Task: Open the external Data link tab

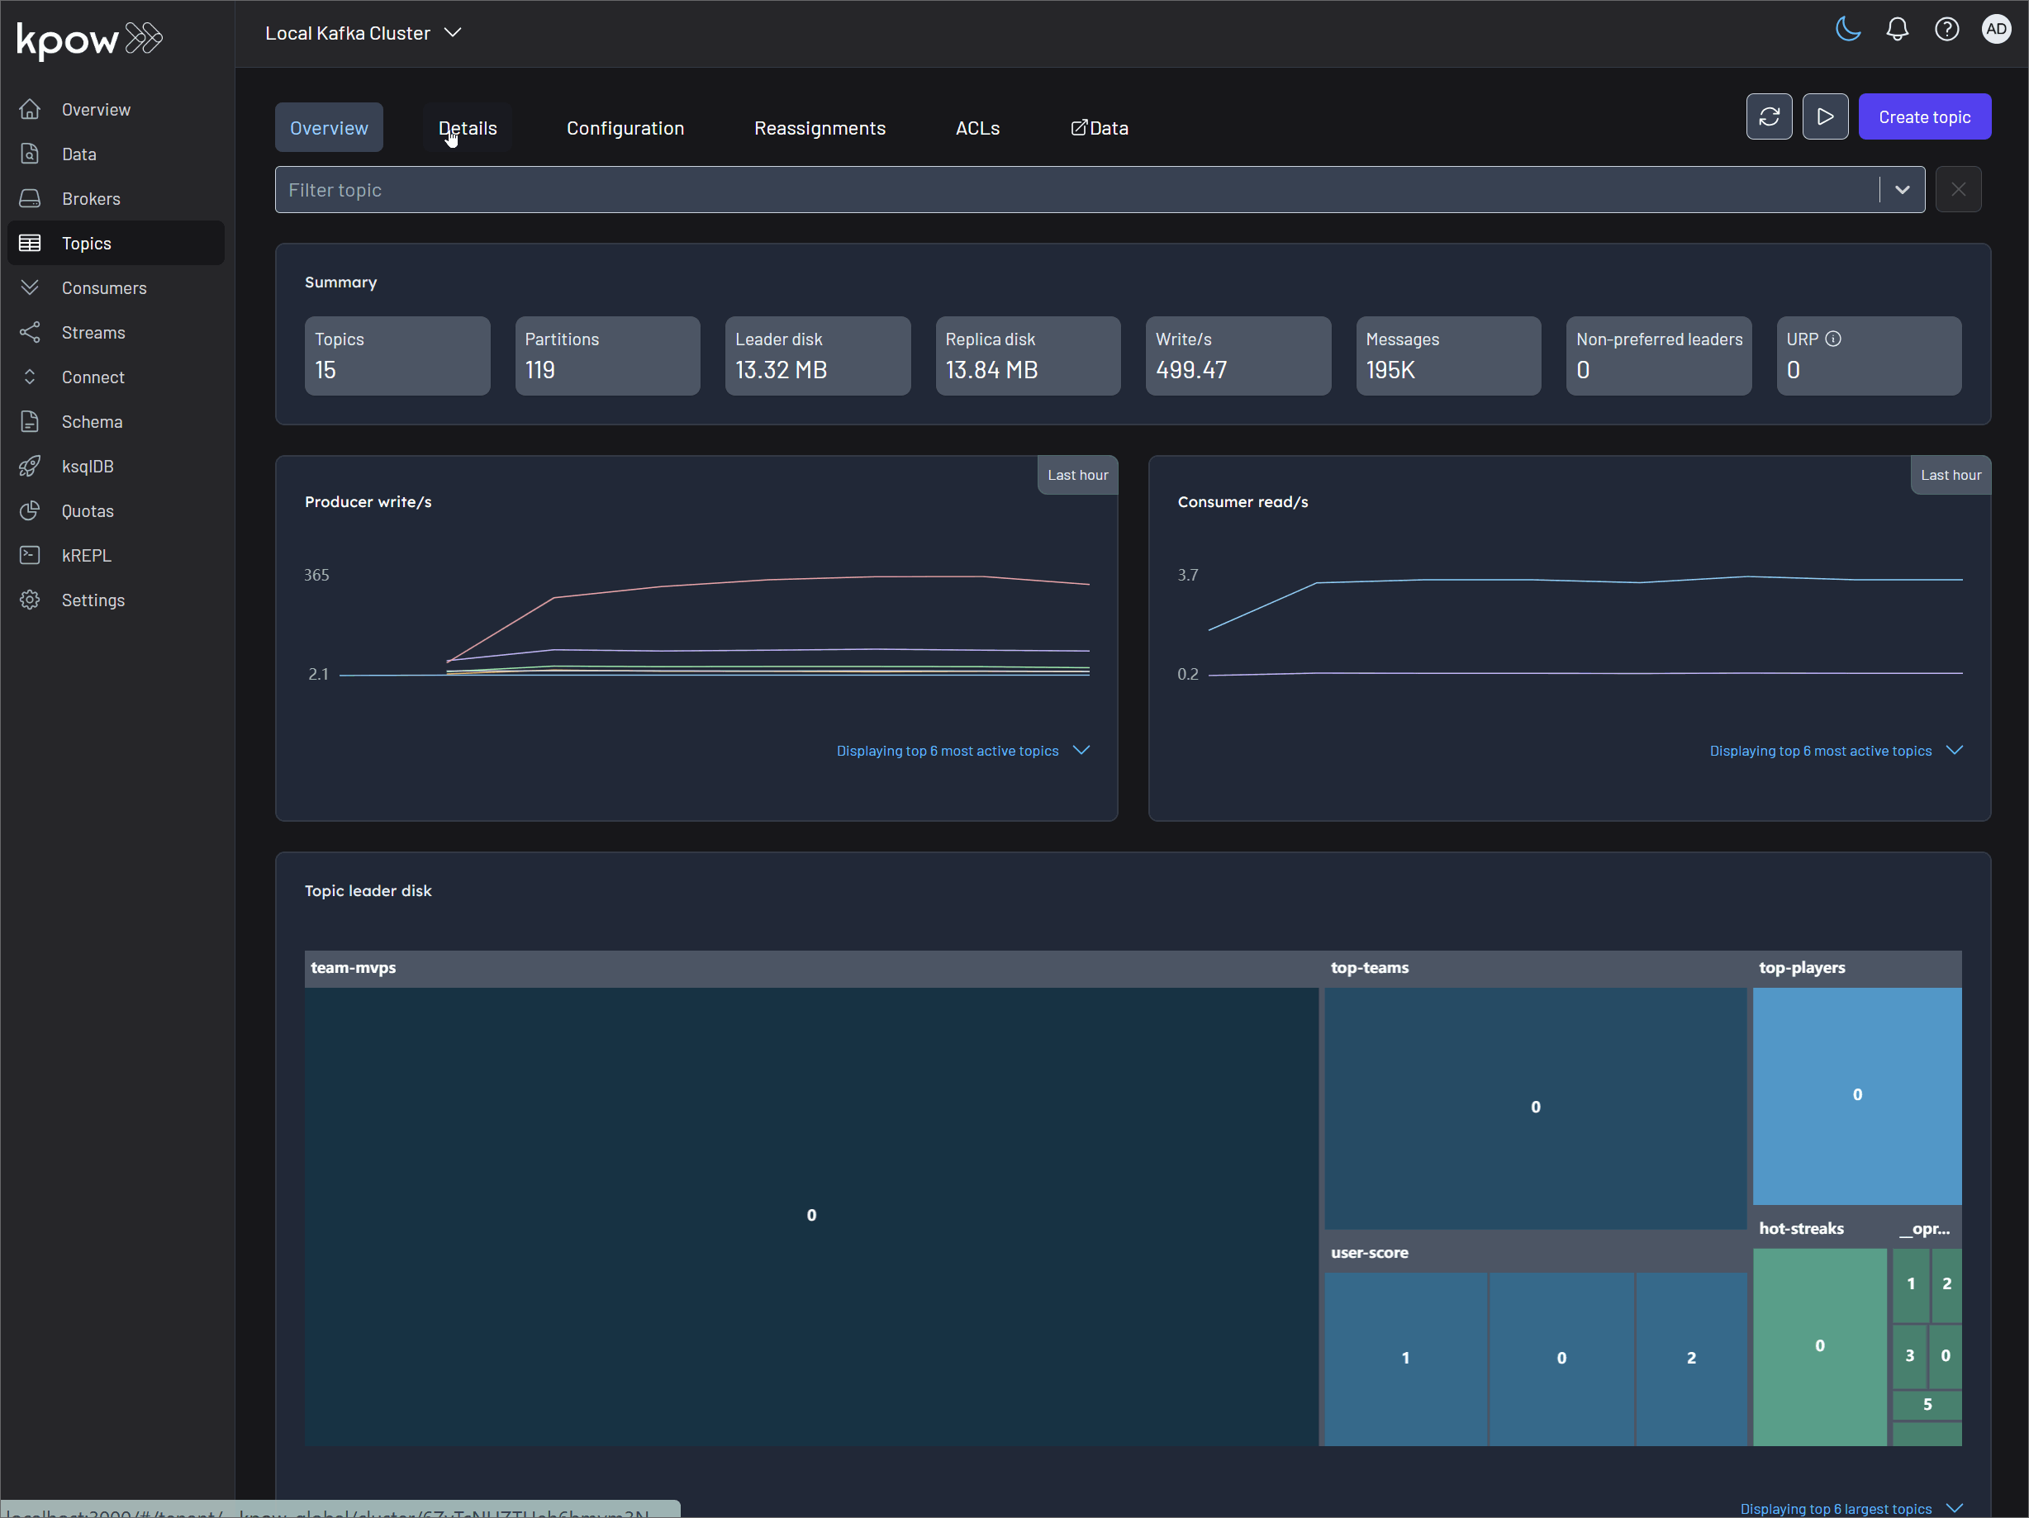Action: point(1100,128)
